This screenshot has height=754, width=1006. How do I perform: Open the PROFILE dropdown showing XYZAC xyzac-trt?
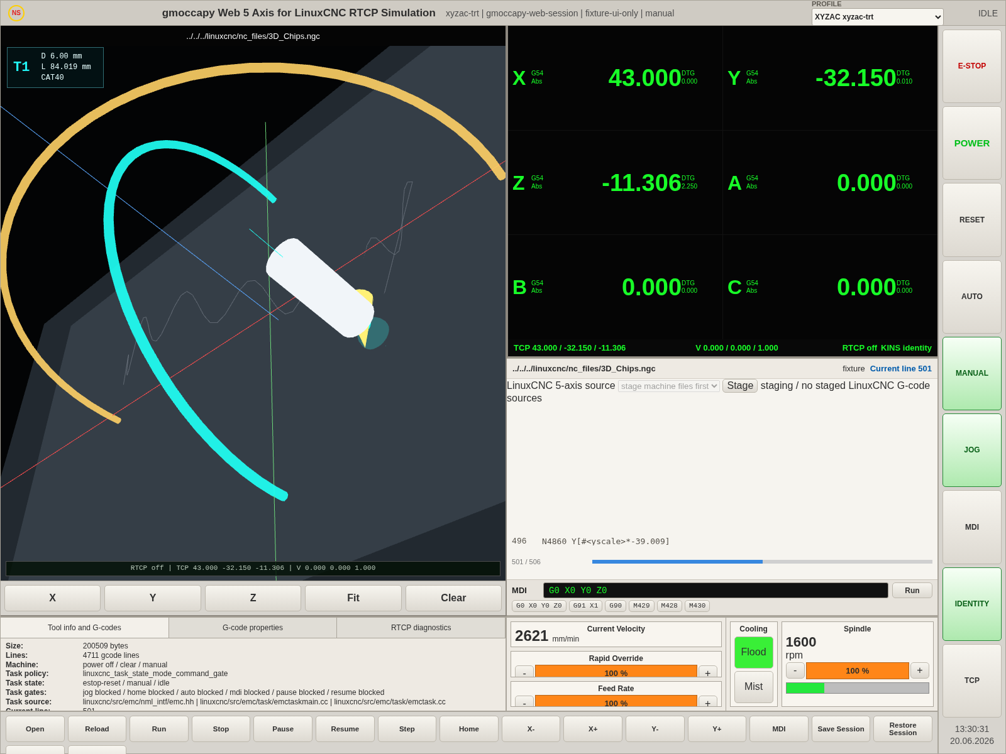click(877, 17)
